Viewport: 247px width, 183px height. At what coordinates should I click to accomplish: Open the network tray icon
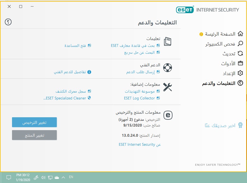click(x=50, y=178)
